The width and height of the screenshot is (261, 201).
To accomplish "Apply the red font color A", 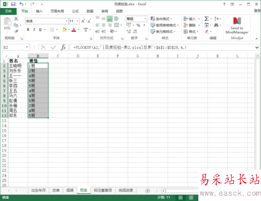I will tap(74, 30).
